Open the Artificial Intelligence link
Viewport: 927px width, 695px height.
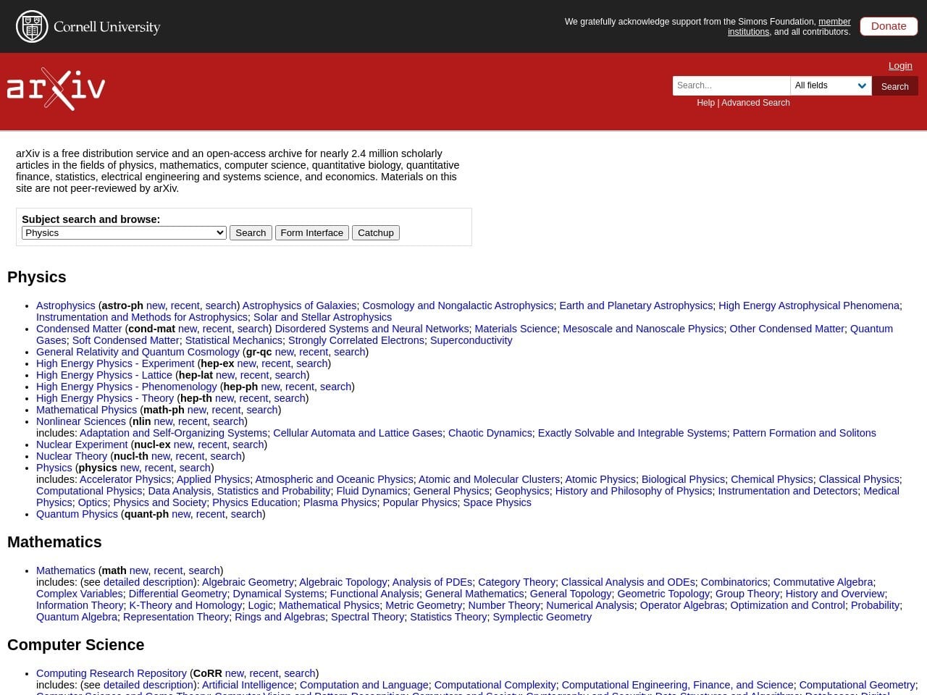(248, 685)
